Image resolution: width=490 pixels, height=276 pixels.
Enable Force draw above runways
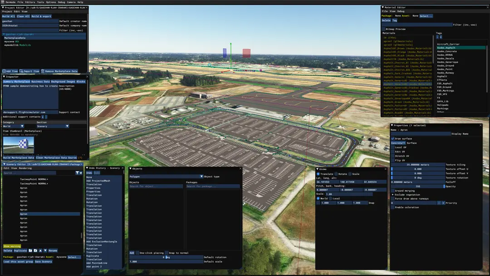(x=392, y=199)
